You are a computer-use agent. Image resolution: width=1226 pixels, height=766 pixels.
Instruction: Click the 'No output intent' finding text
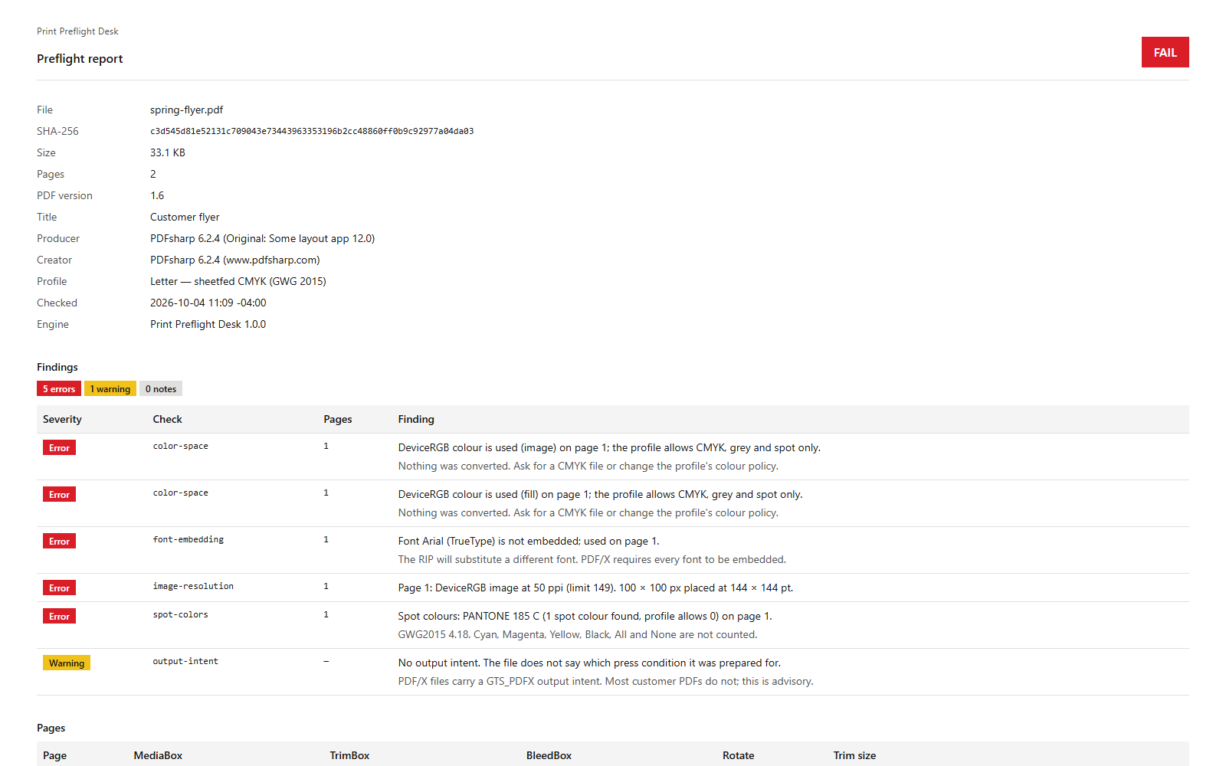click(589, 663)
